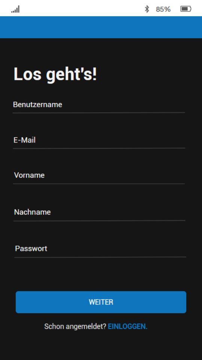202x360 pixels.
Task: Click the "Los geht's!" heading
Action: coord(55,74)
